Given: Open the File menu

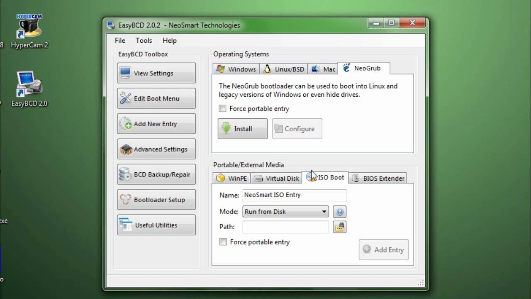Looking at the screenshot, I should pos(120,40).
